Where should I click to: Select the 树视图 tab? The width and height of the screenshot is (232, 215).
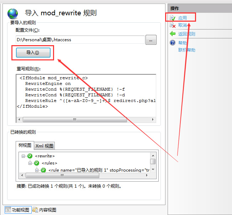coord(25,145)
